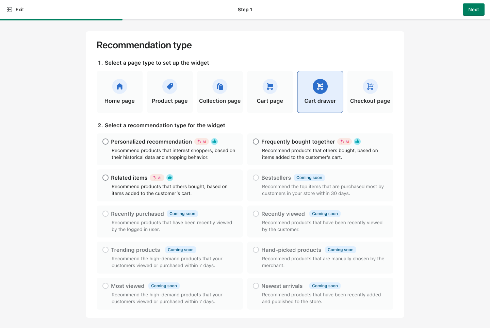Click the AI badge next to Personalized recommendation
Image resolution: width=490 pixels, height=328 pixels.
point(201,142)
